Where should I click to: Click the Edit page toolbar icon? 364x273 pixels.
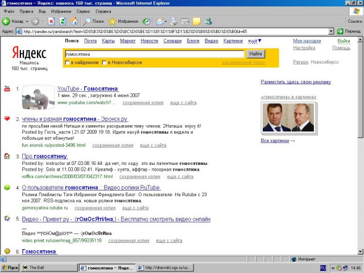[x=185, y=22]
